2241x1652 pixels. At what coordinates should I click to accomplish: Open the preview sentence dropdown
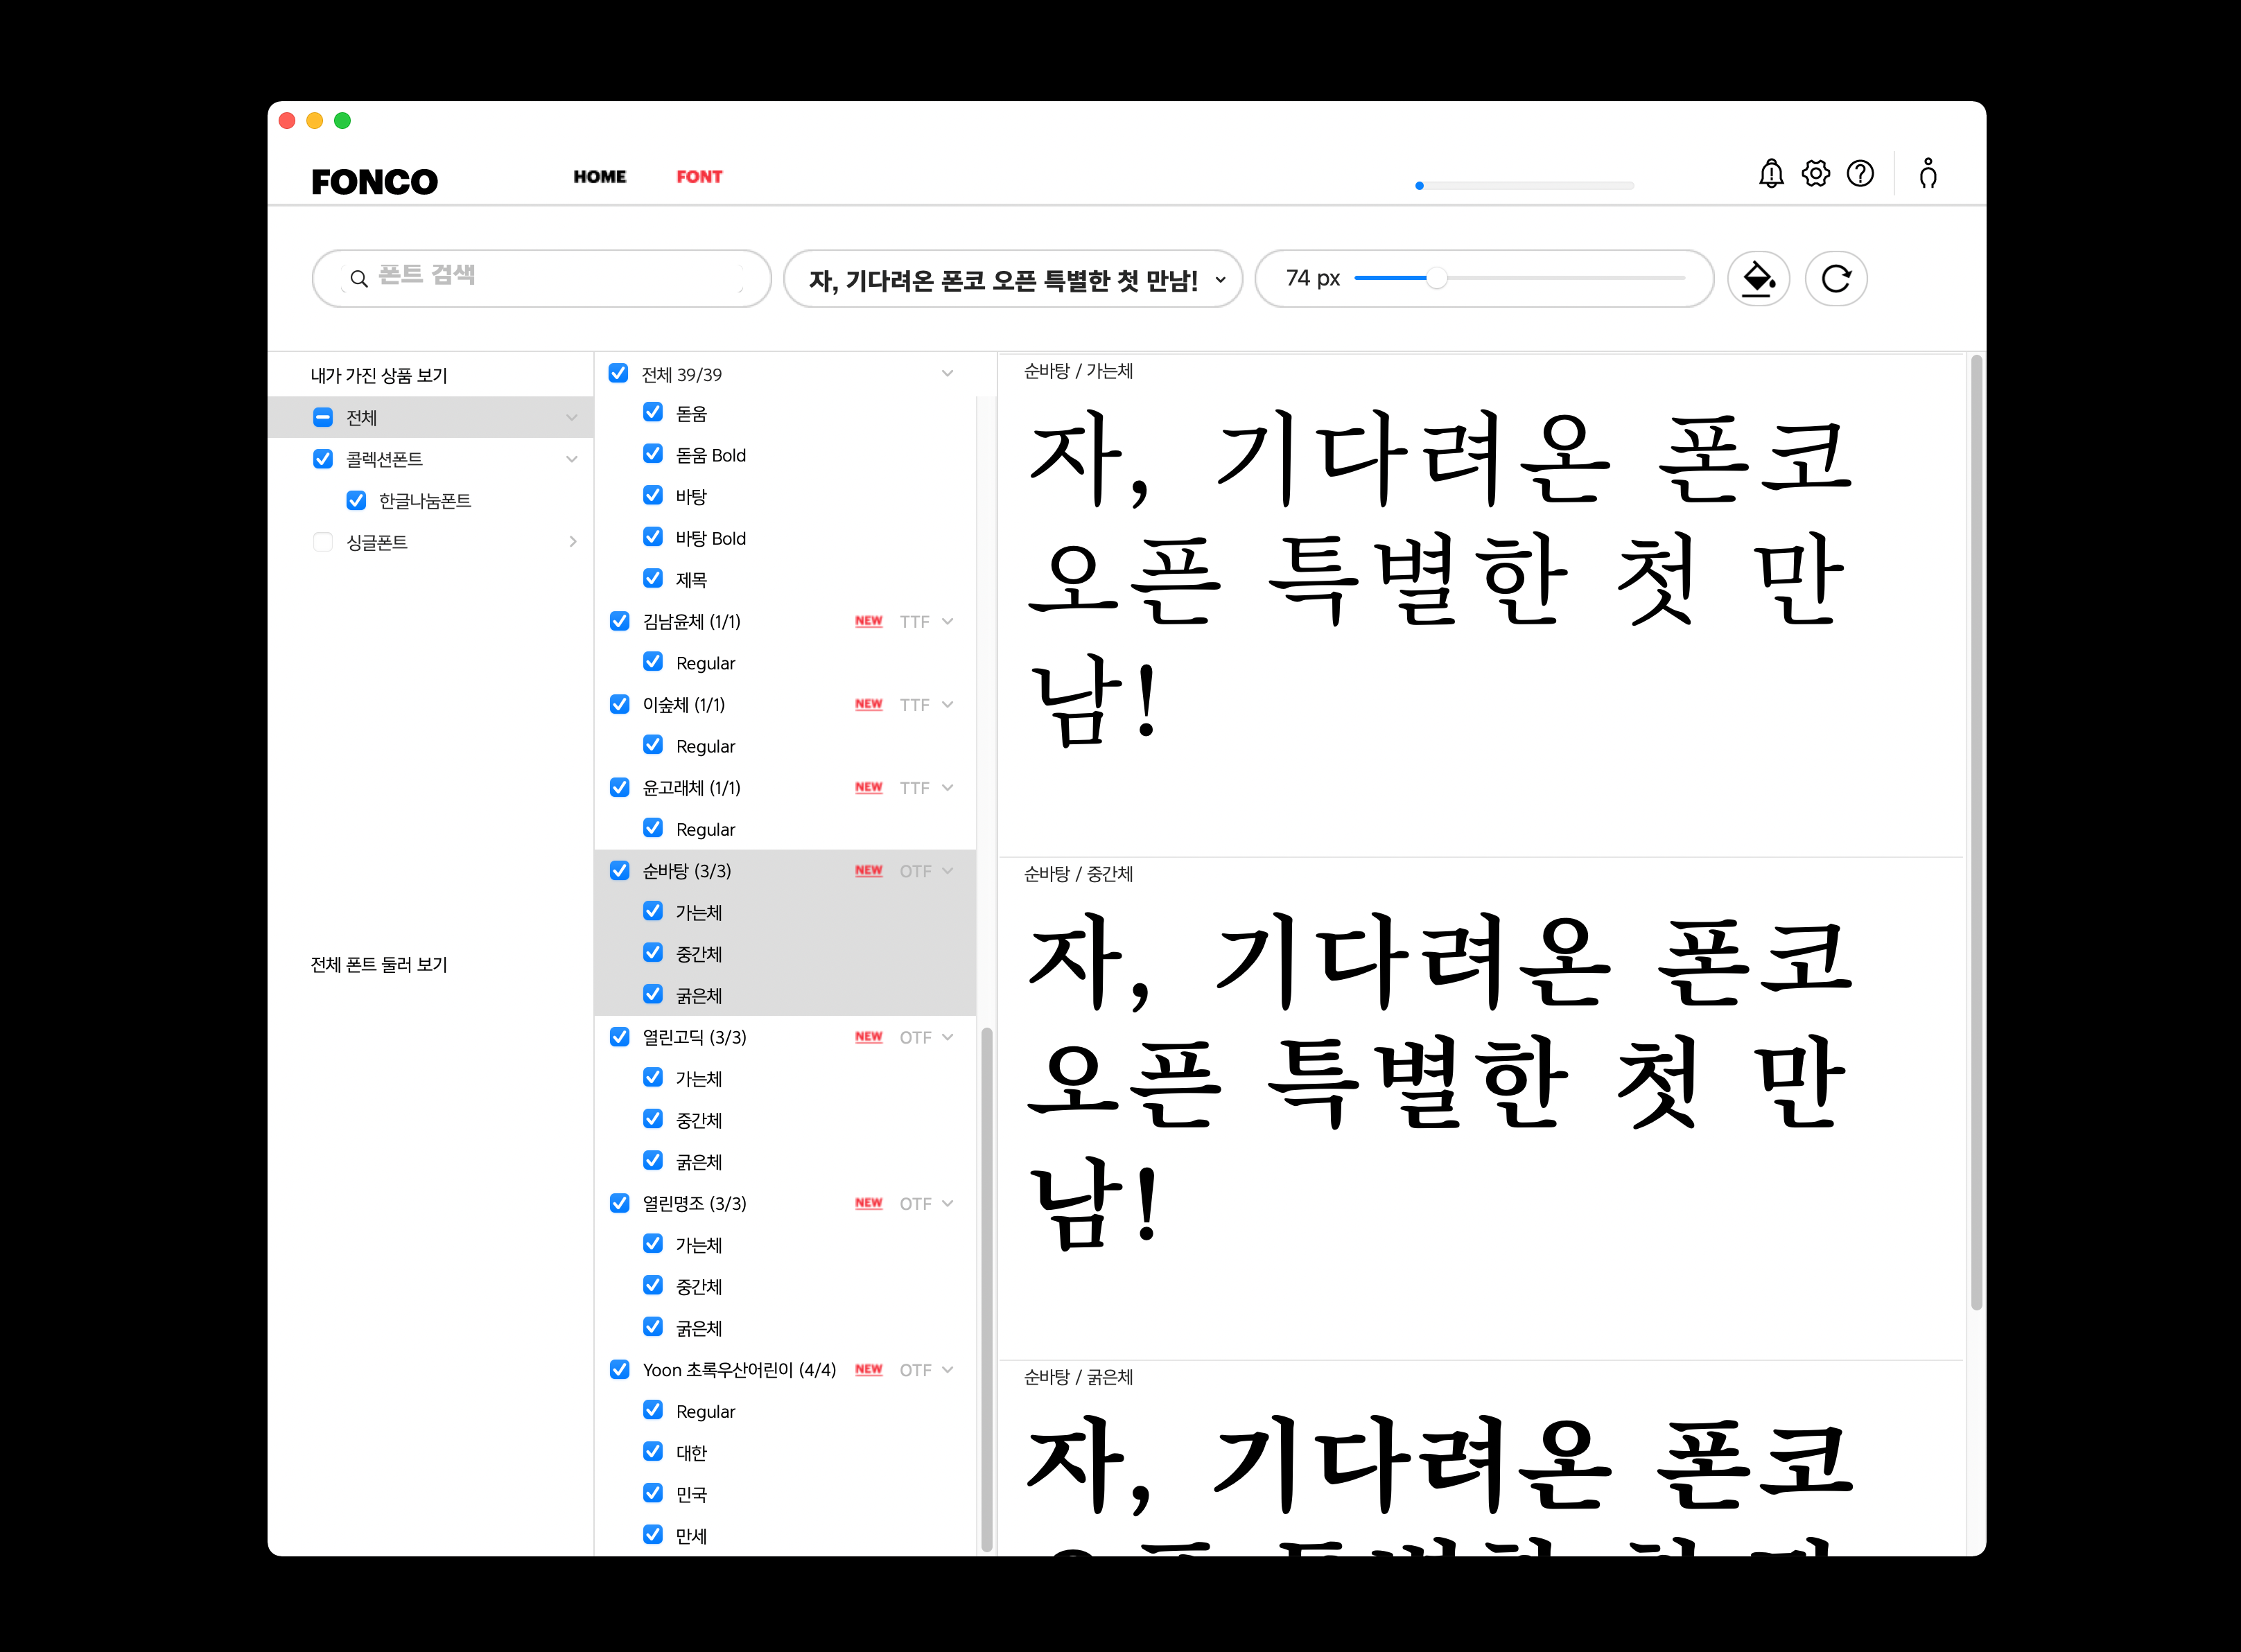(x=1219, y=280)
